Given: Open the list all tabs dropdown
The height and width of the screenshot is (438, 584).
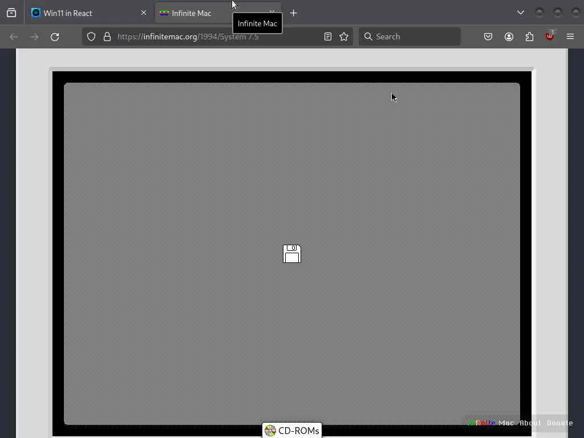Looking at the screenshot, I should pos(521,13).
